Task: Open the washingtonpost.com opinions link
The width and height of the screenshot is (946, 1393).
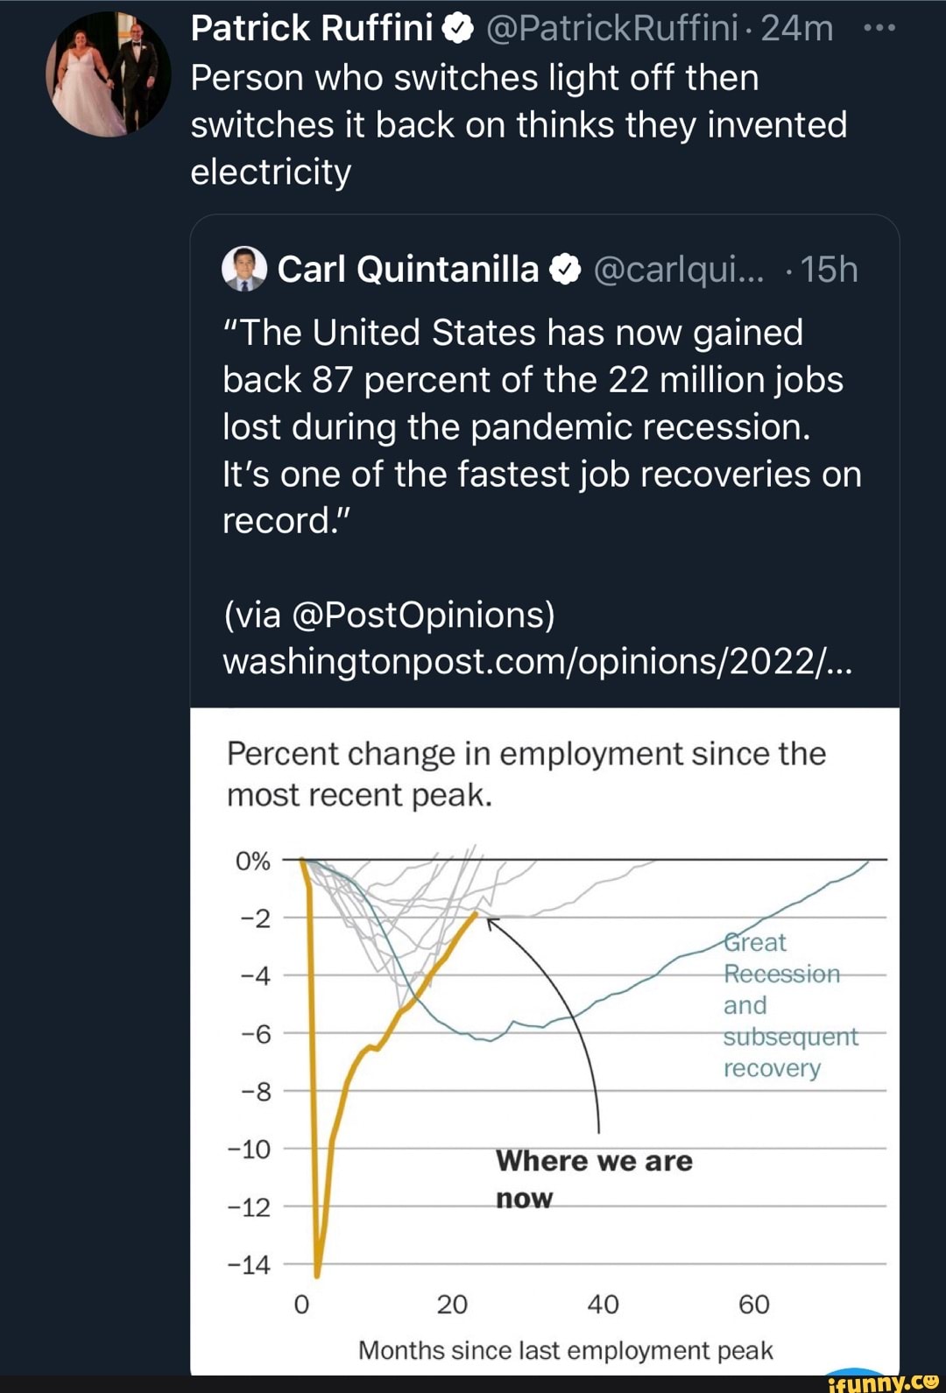Action: [x=536, y=662]
